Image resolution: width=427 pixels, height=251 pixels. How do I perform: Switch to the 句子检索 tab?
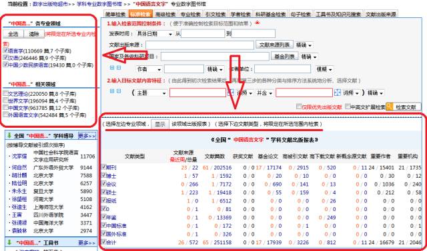(x=301, y=14)
